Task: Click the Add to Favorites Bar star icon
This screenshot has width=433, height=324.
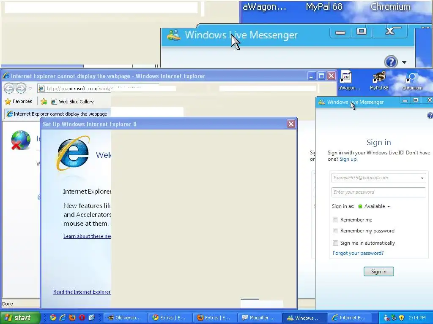Action: pos(44,102)
